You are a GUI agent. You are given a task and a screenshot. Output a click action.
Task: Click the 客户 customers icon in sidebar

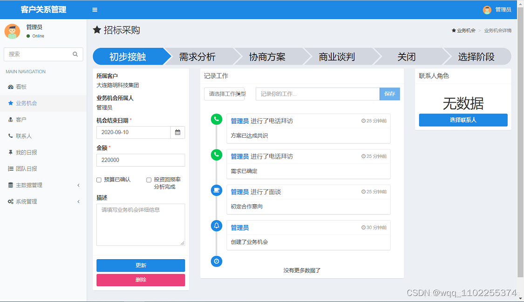[11, 120]
